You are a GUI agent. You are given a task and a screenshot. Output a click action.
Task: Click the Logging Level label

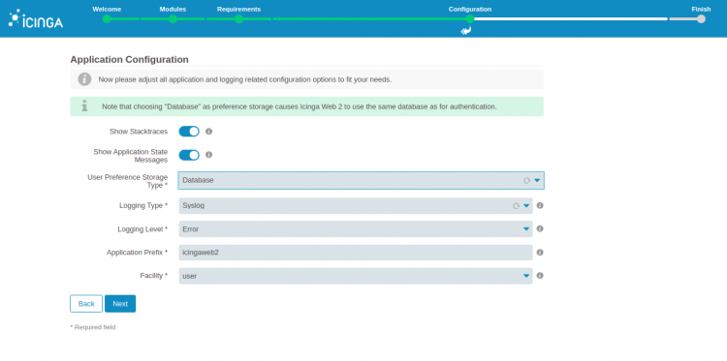click(x=142, y=228)
